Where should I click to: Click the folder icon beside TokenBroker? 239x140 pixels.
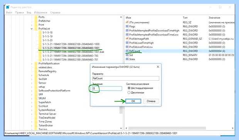pos(36,125)
